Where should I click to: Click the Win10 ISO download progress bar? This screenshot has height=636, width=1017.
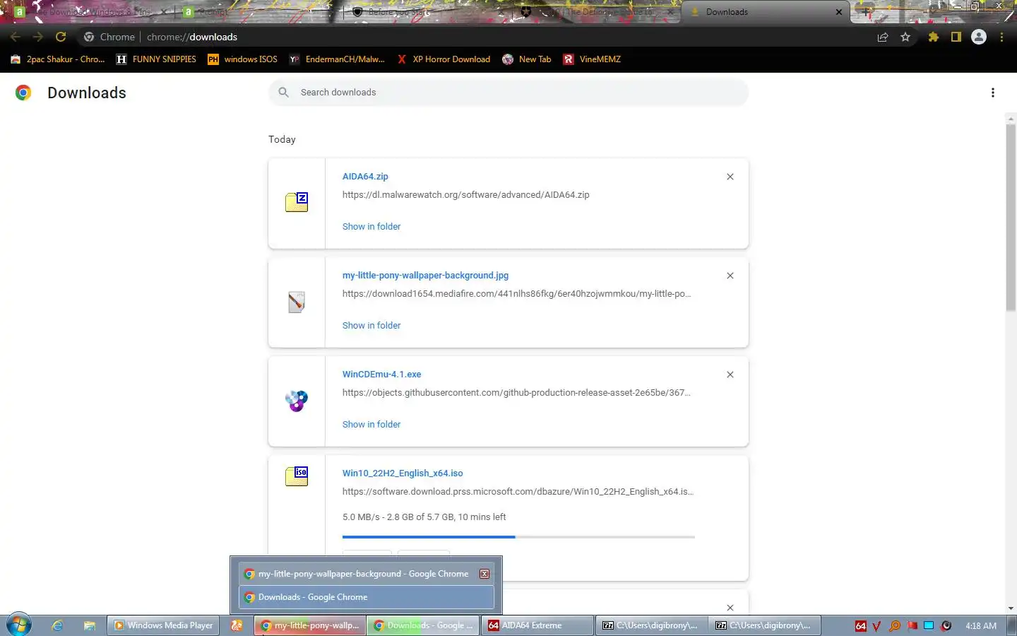(x=518, y=537)
